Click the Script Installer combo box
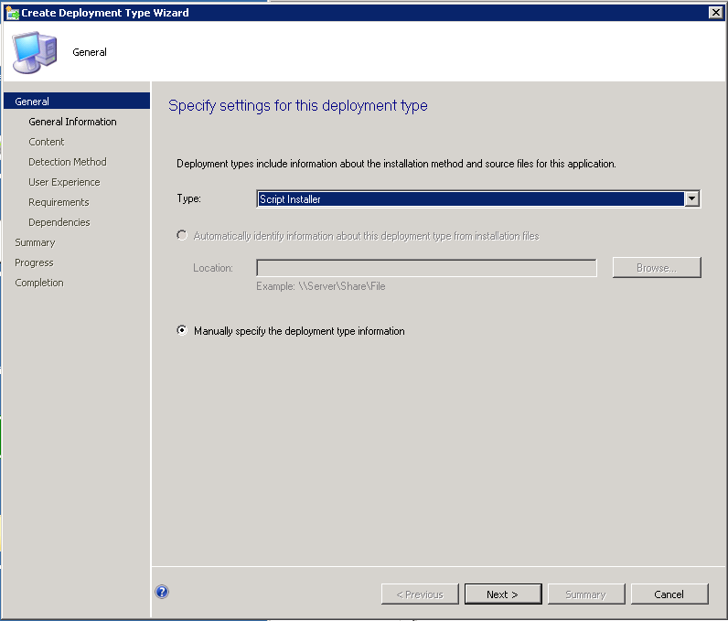Image resolution: width=728 pixels, height=621 pixels. (x=470, y=198)
